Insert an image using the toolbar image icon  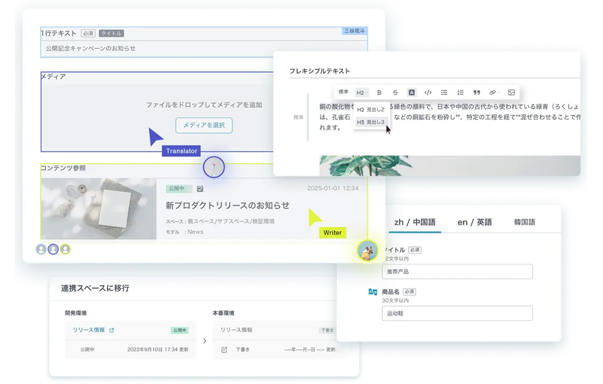512,92
